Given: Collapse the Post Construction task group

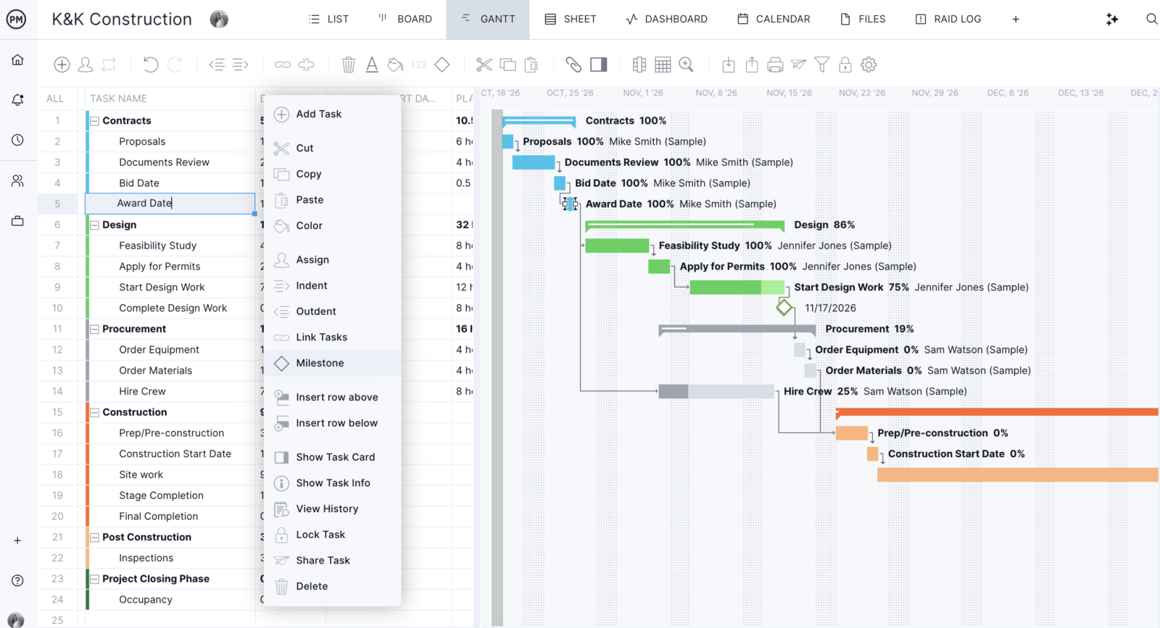Looking at the screenshot, I should 94,537.
